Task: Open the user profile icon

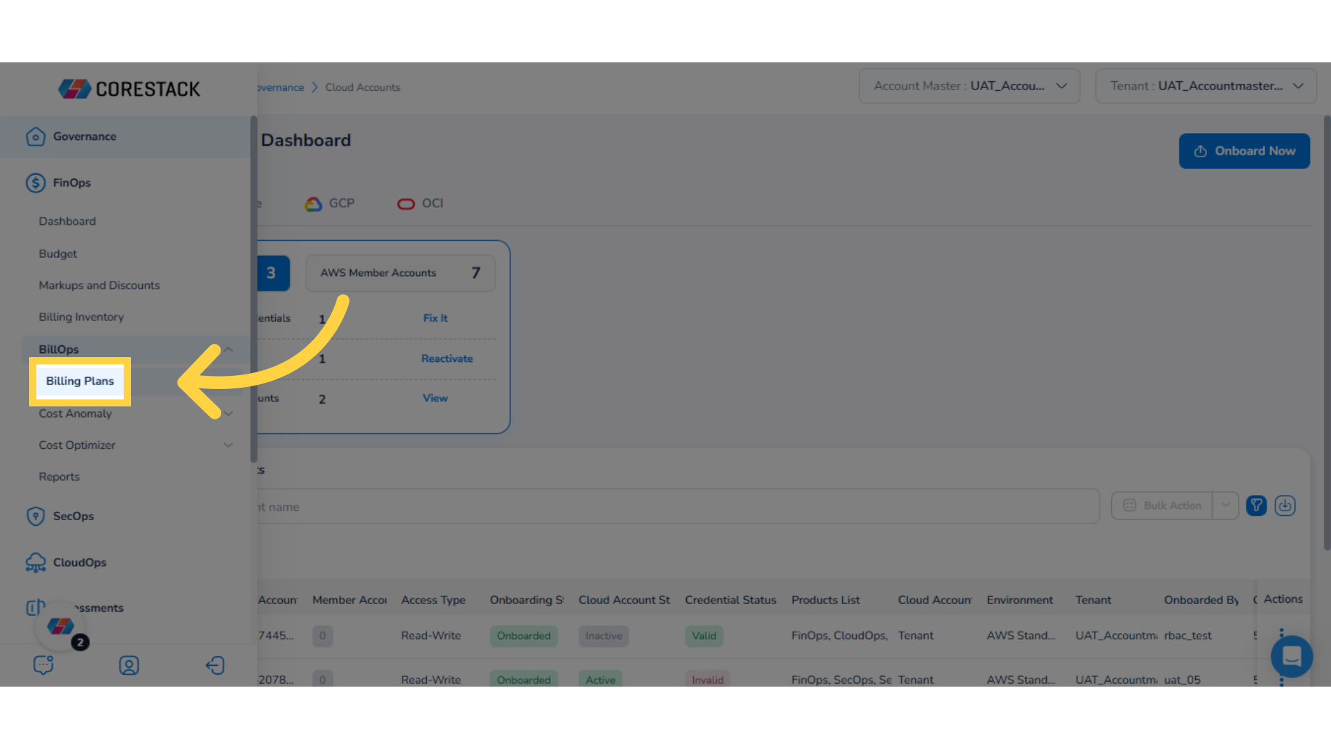Action: [x=129, y=665]
